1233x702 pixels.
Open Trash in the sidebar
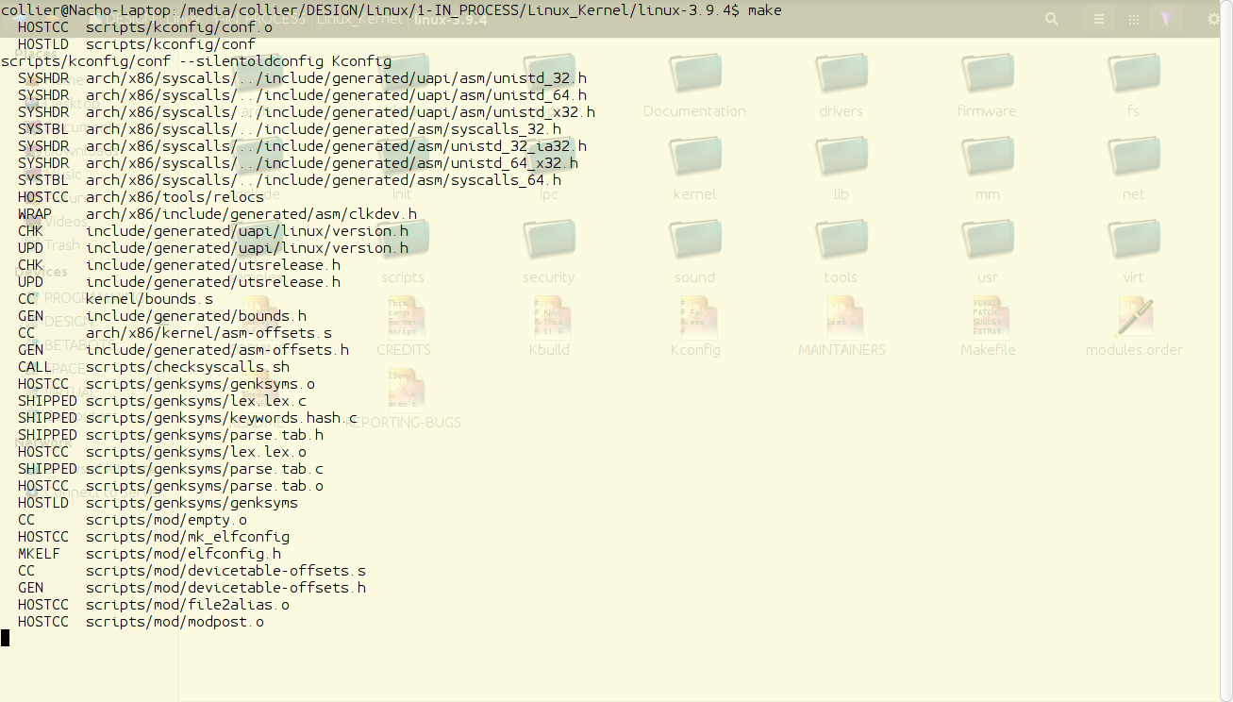coord(62,245)
